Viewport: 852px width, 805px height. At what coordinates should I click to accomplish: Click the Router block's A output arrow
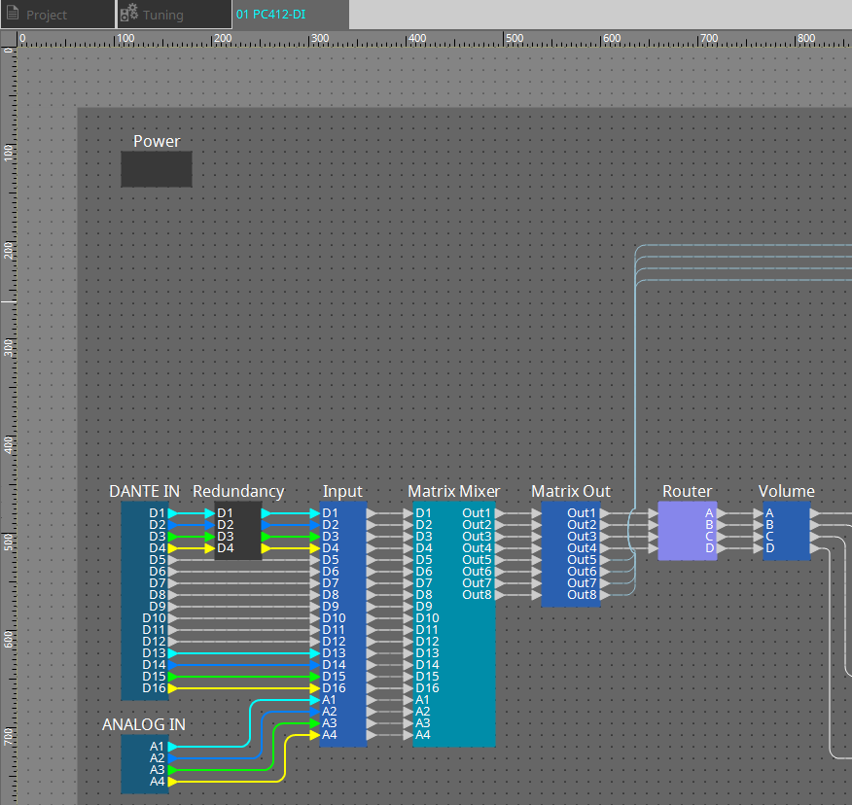(721, 513)
